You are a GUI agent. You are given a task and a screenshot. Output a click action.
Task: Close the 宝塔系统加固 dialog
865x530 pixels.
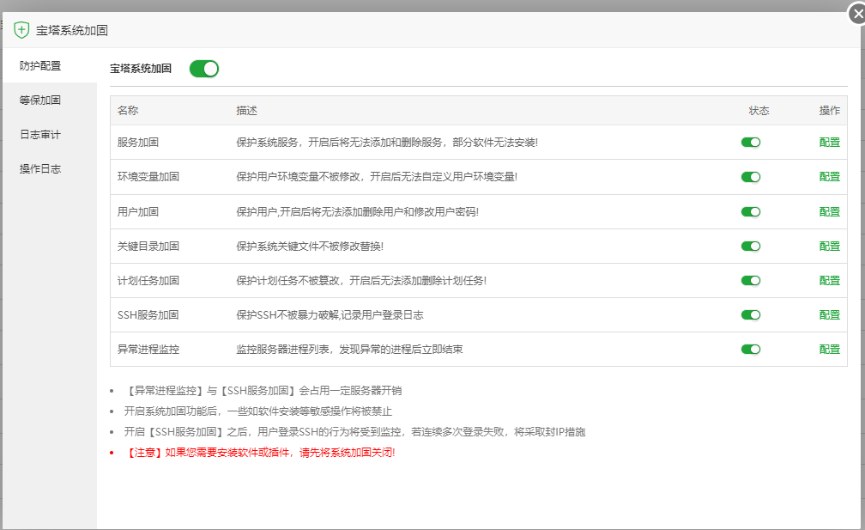tap(856, 15)
